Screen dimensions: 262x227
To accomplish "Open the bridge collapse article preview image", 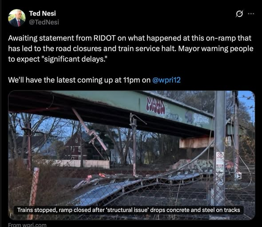I will pos(131,155).
